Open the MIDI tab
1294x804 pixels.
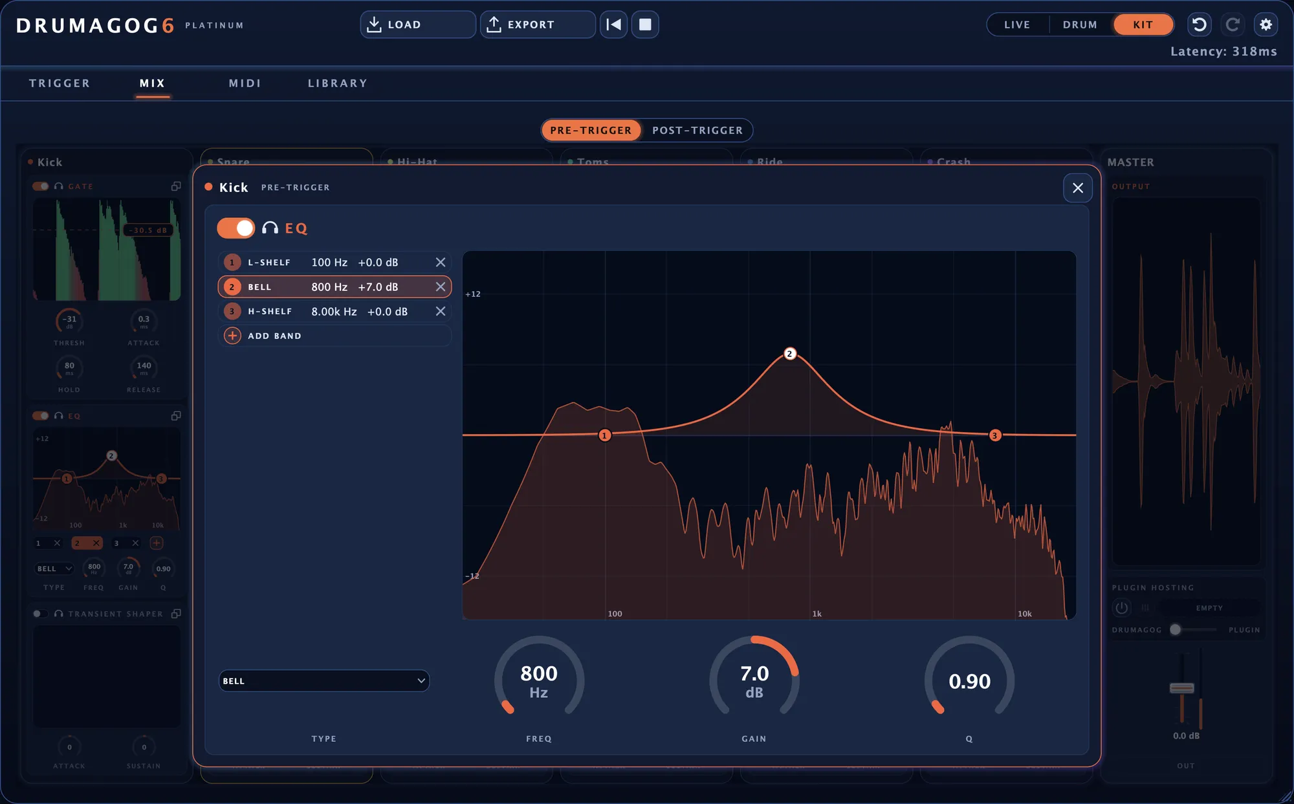tap(245, 83)
